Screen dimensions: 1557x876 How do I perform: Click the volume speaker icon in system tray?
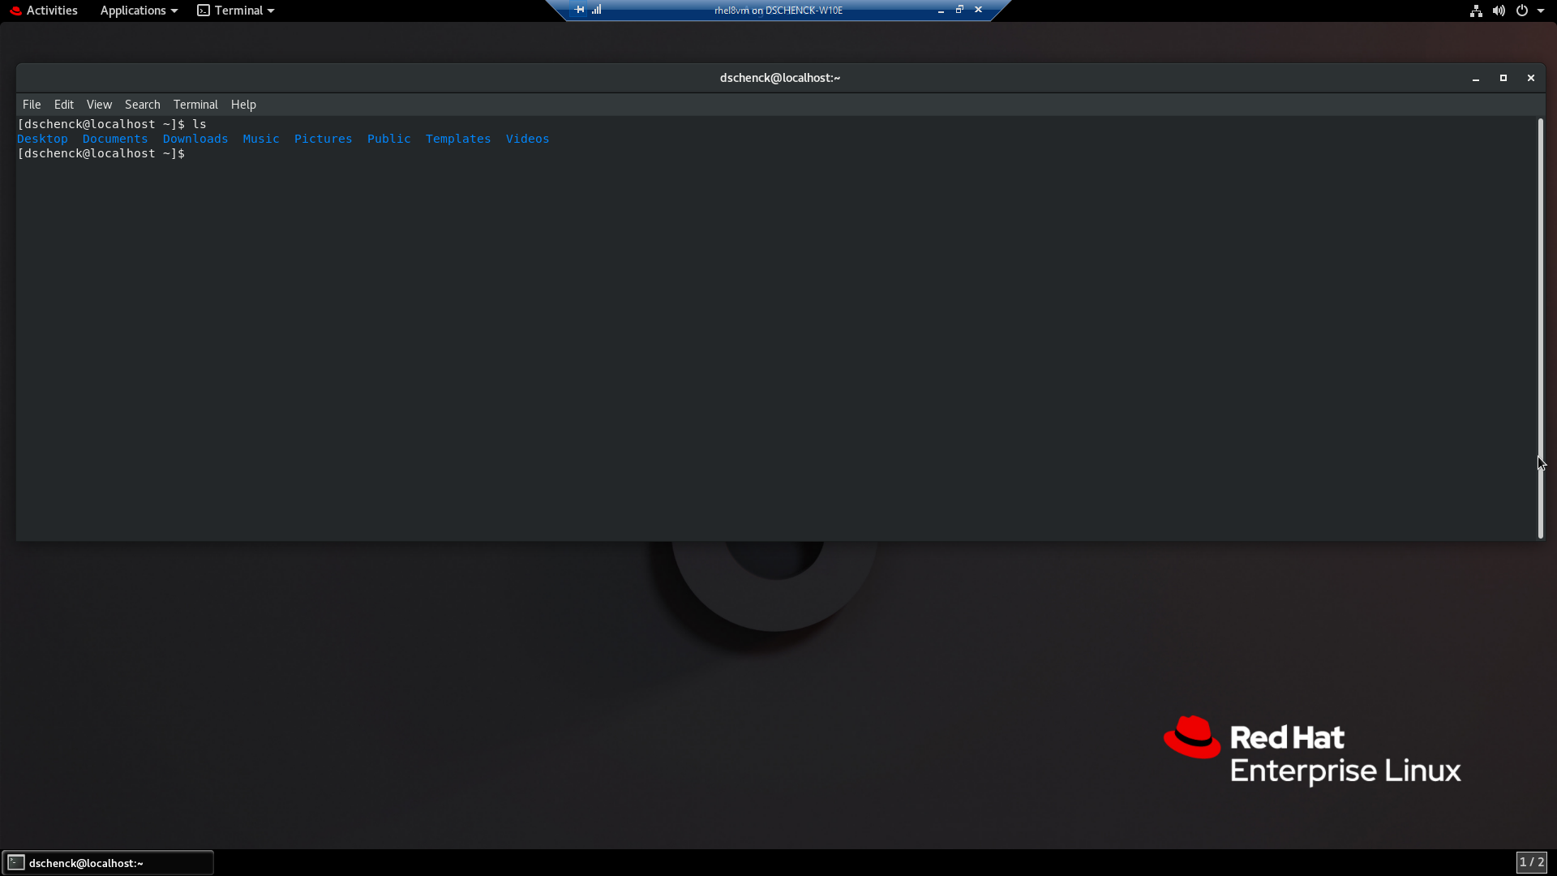tap(1499, 11)
